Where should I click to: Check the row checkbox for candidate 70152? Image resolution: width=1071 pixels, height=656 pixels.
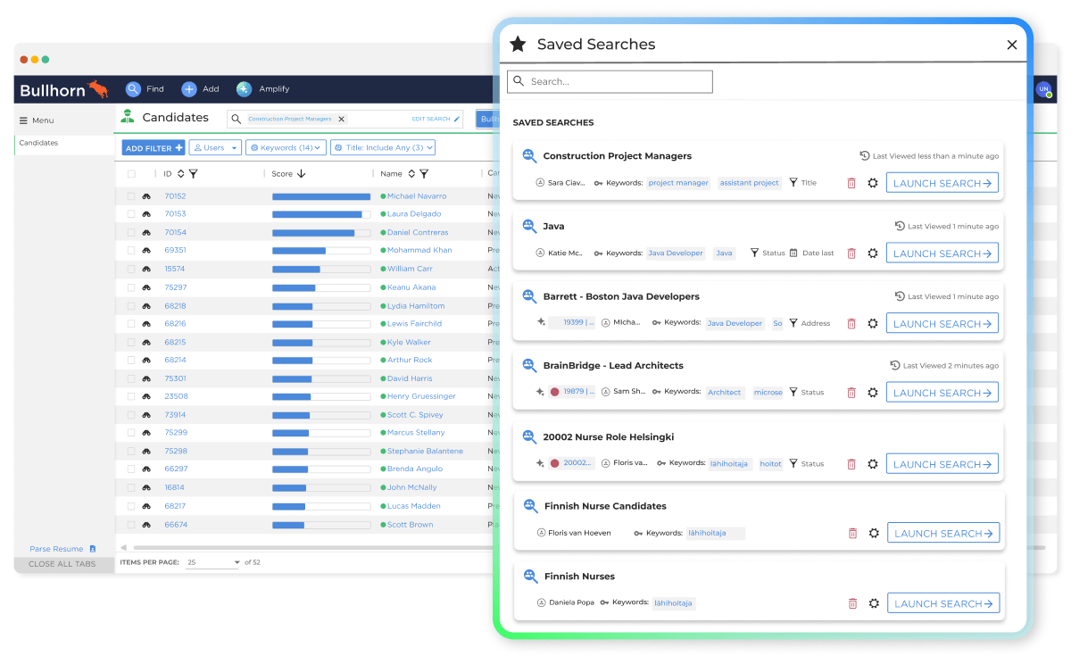pyautogui.click(x=131, y=196)
